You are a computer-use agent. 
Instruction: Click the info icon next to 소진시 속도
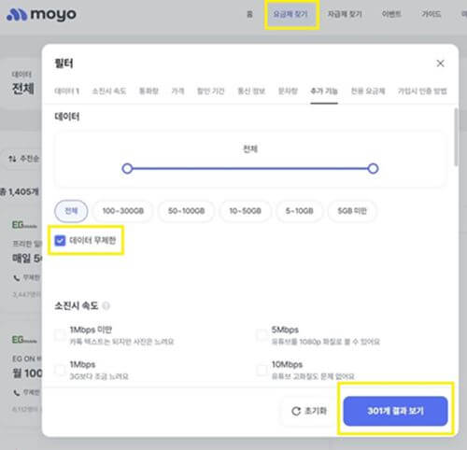point(106,306)
